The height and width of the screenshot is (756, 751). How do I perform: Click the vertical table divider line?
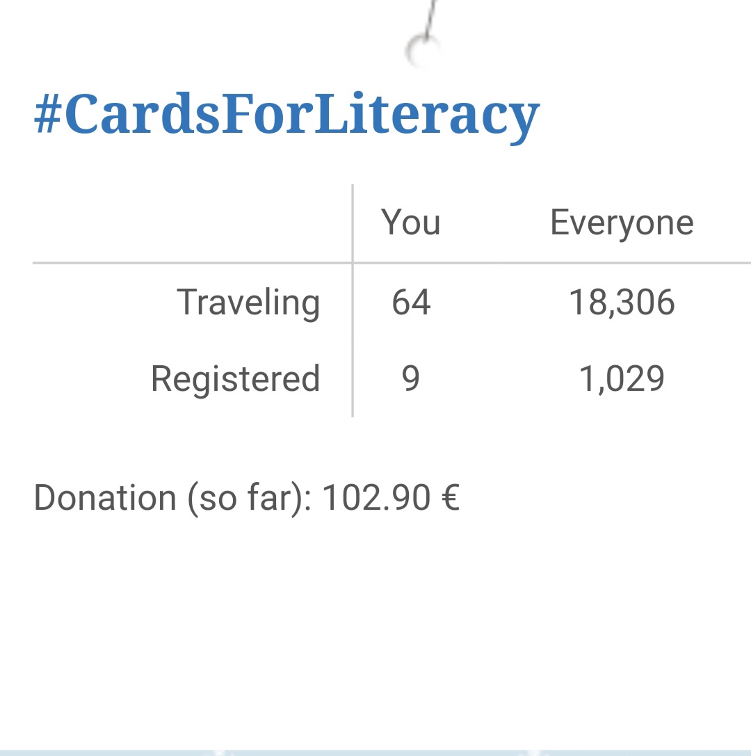(x=353, y=300)
